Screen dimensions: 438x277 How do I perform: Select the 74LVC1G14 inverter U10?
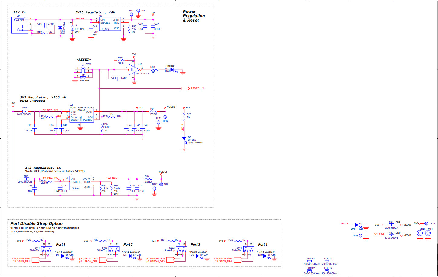point(133,70)
